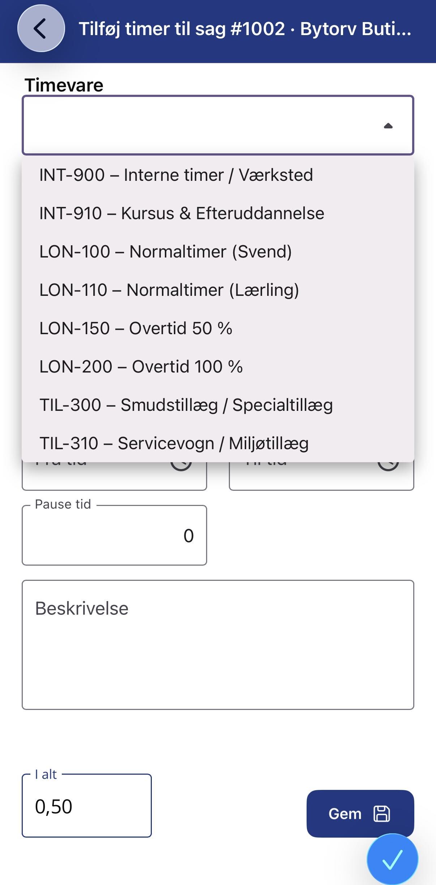Select LON-110 Normaltimer (Lærling) option
The width and height of the screenshot is (436, 885).
click(218, 290)
